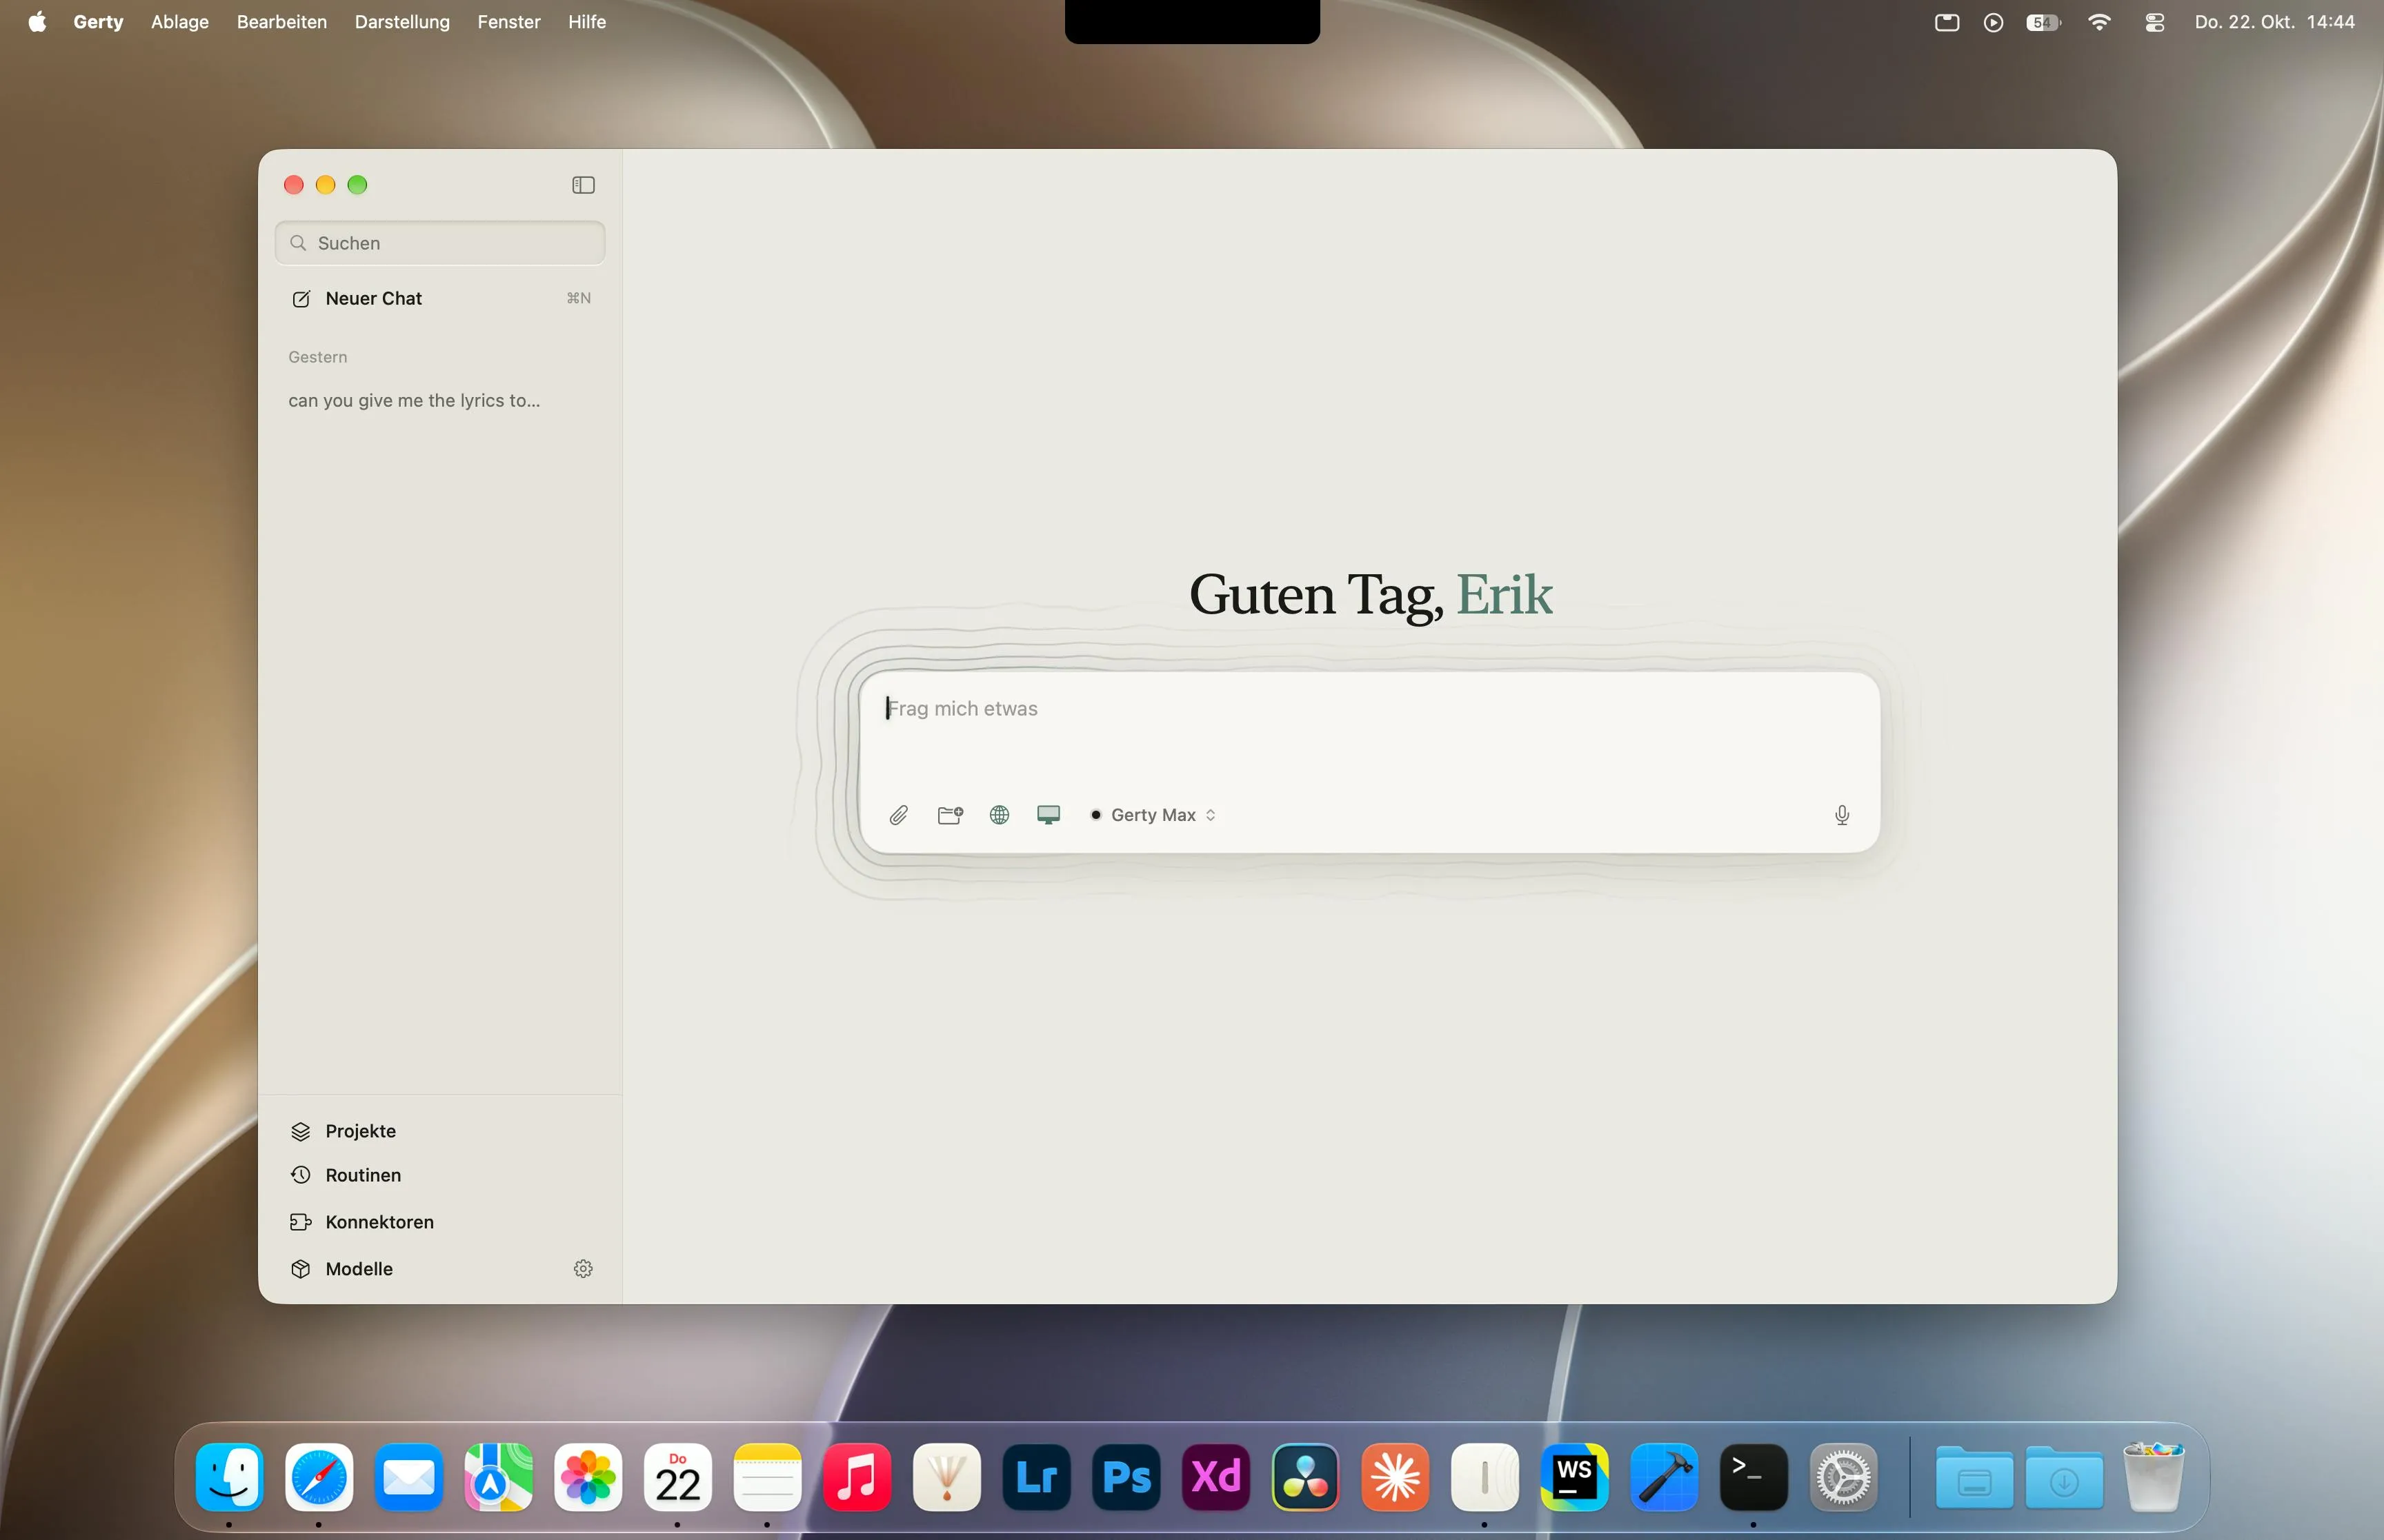Image resolution: width=2384 pixels, height=1540 pixels.
Task: Open Projekte in the sidebar
Action: [x=440, y=1131]
